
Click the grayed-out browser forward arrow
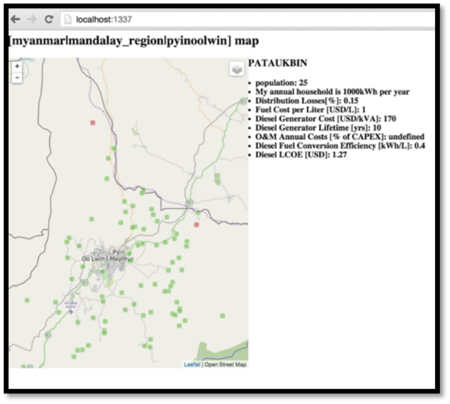pos(31,19)
